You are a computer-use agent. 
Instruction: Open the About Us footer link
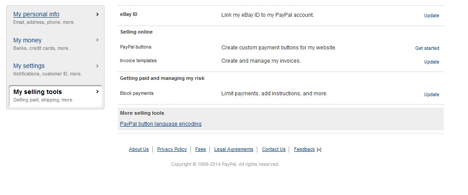click(139, 149)
